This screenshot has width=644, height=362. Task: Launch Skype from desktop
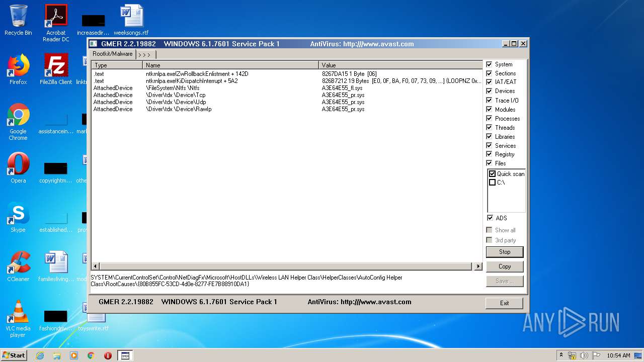[x=18, y=217]
